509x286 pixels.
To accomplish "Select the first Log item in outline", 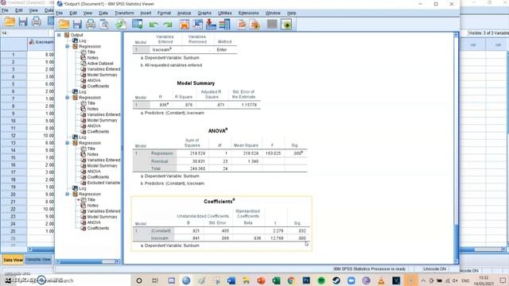I will coord(83,41).
